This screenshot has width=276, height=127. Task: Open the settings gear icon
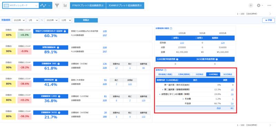pos(258,6)
